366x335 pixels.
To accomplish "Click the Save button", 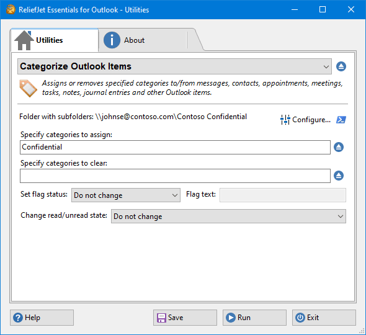I will click(185, 318).
